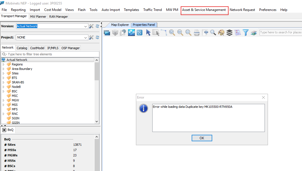
Task: Open the Version dropdown list
Action: [x=86, y=26]
